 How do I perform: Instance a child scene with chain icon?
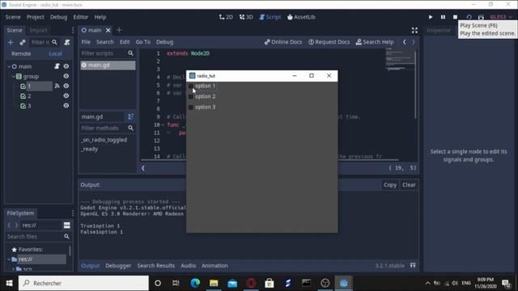(x=23, y=42)
